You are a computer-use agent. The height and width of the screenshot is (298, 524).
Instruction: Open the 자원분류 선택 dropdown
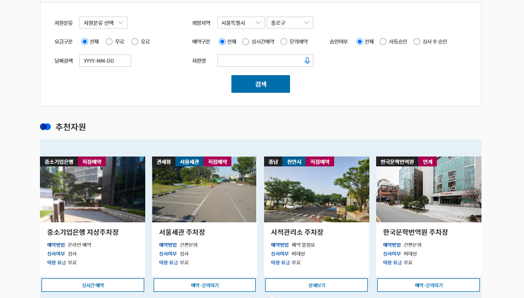pyautogui.click(x=103, y=23)
